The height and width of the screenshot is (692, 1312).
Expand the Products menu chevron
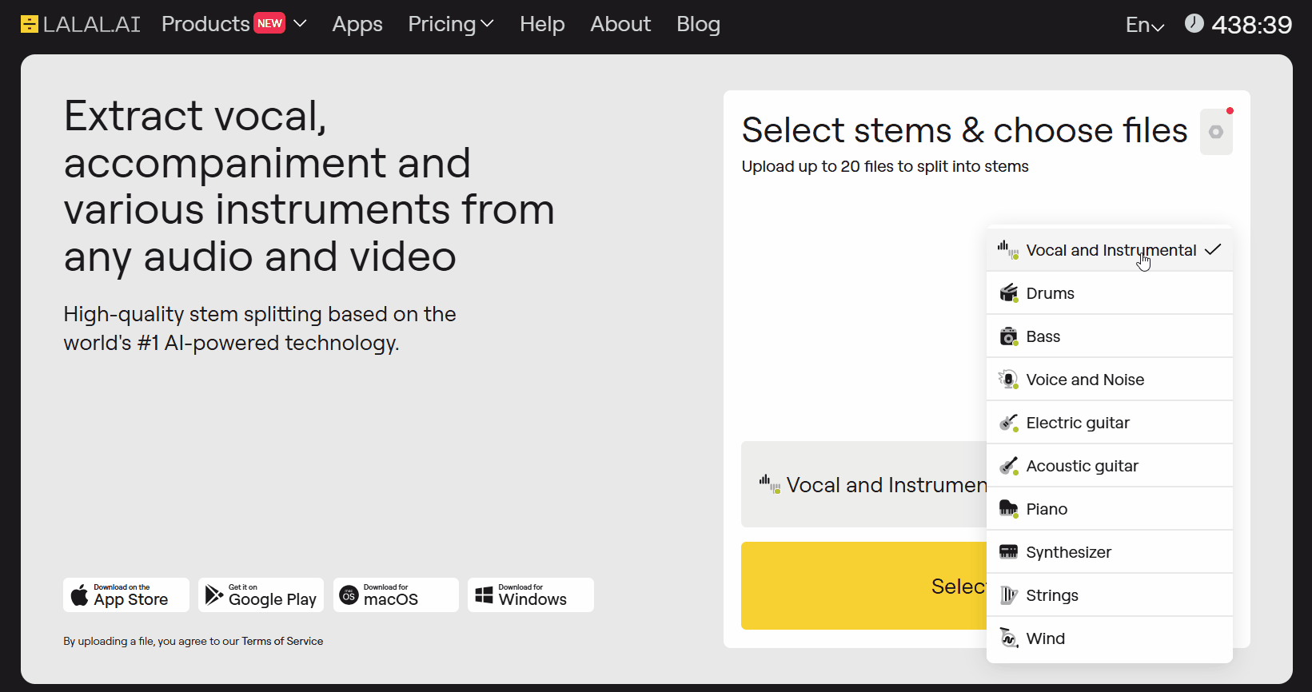[301, 24]
